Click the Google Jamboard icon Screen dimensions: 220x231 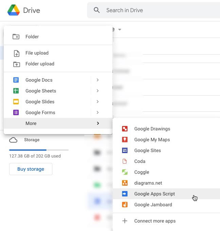[x=125, y=205]
